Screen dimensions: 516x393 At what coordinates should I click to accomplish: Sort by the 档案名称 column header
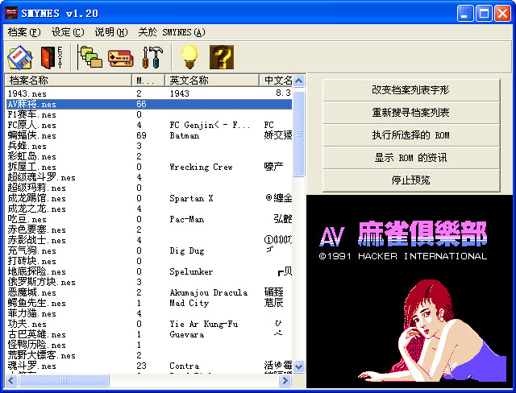[x=68, y=81]
